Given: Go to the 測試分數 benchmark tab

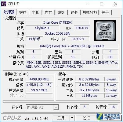Looking at the screenshot, I should tap(89, 12).
